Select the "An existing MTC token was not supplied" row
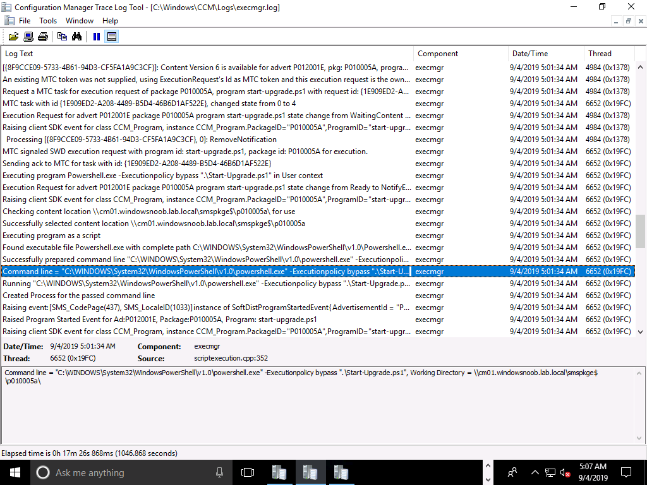 (318, 80)
